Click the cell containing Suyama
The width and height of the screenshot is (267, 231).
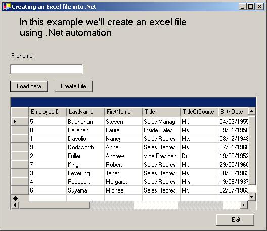coord(85,190)
